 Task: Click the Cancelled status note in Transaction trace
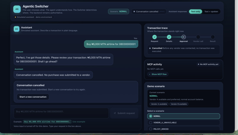(183, 50)
